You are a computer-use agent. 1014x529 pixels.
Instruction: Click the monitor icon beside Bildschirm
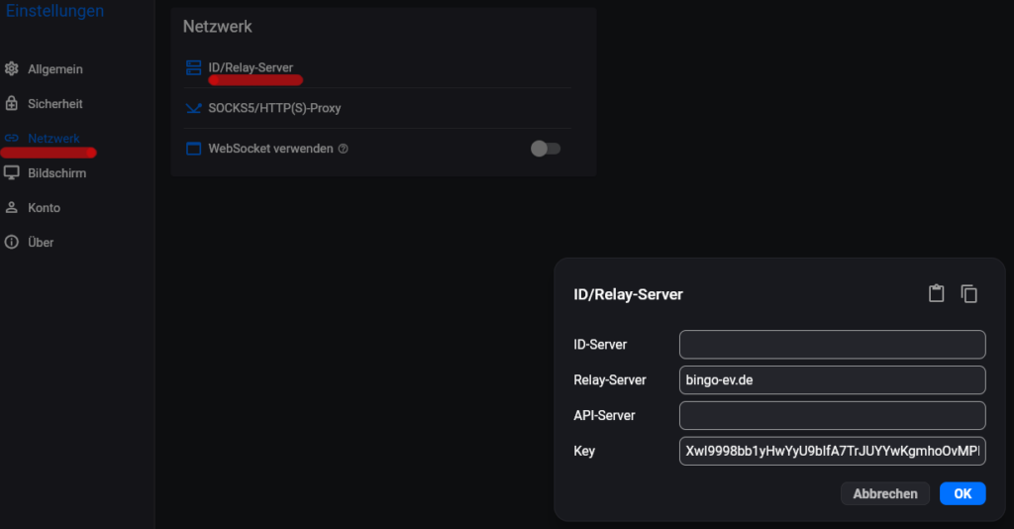[x=12, y=173]
